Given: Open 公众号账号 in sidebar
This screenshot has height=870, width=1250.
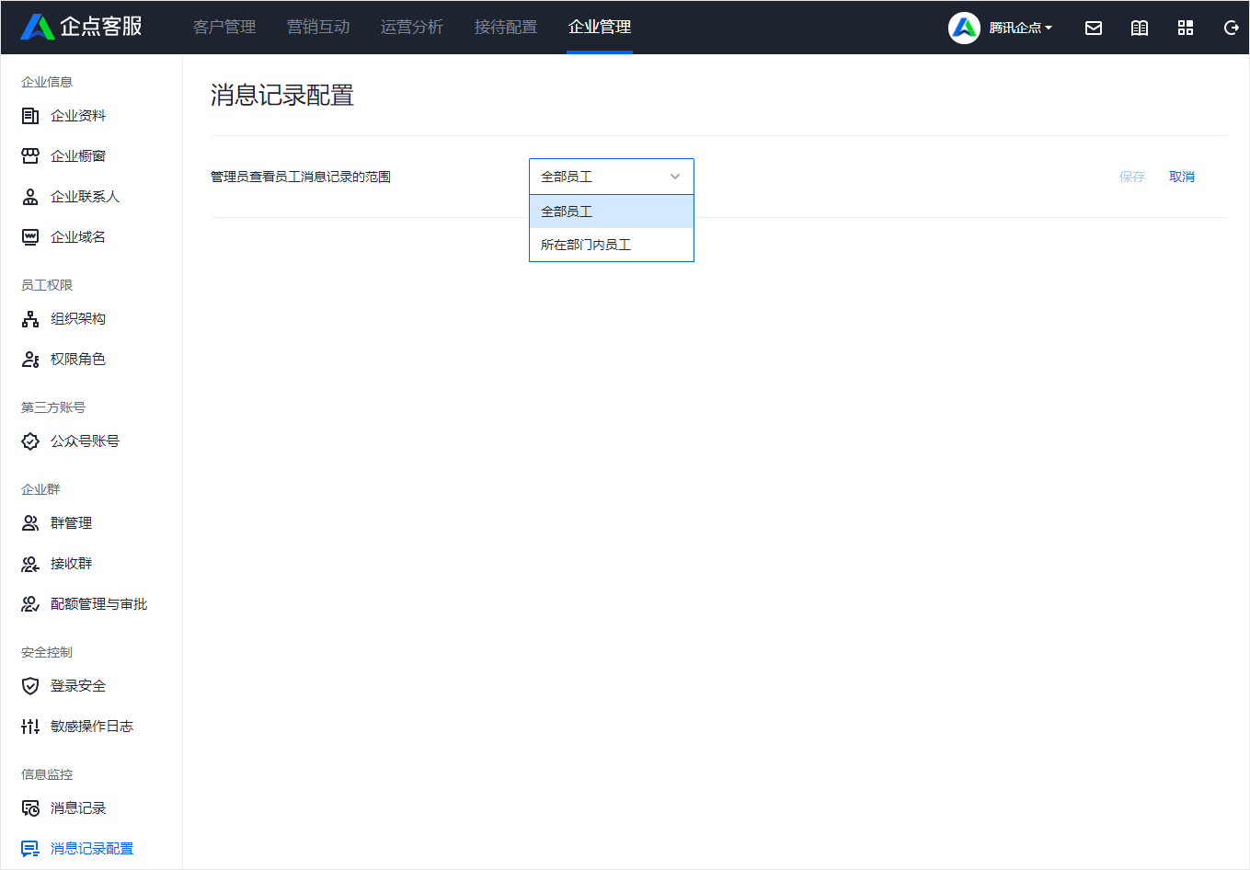Looking at the screenshot, I should click(85, 441).
